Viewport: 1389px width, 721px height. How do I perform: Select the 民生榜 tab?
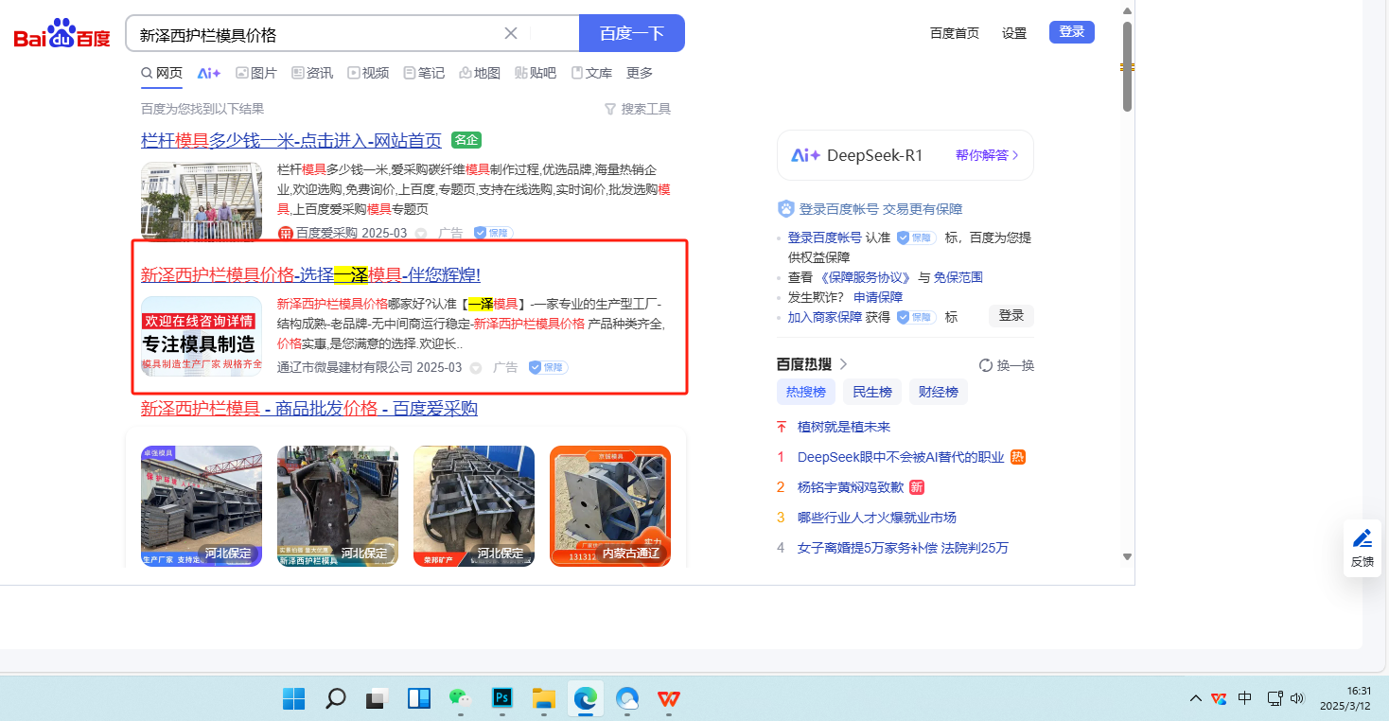[x=872, y=392]
